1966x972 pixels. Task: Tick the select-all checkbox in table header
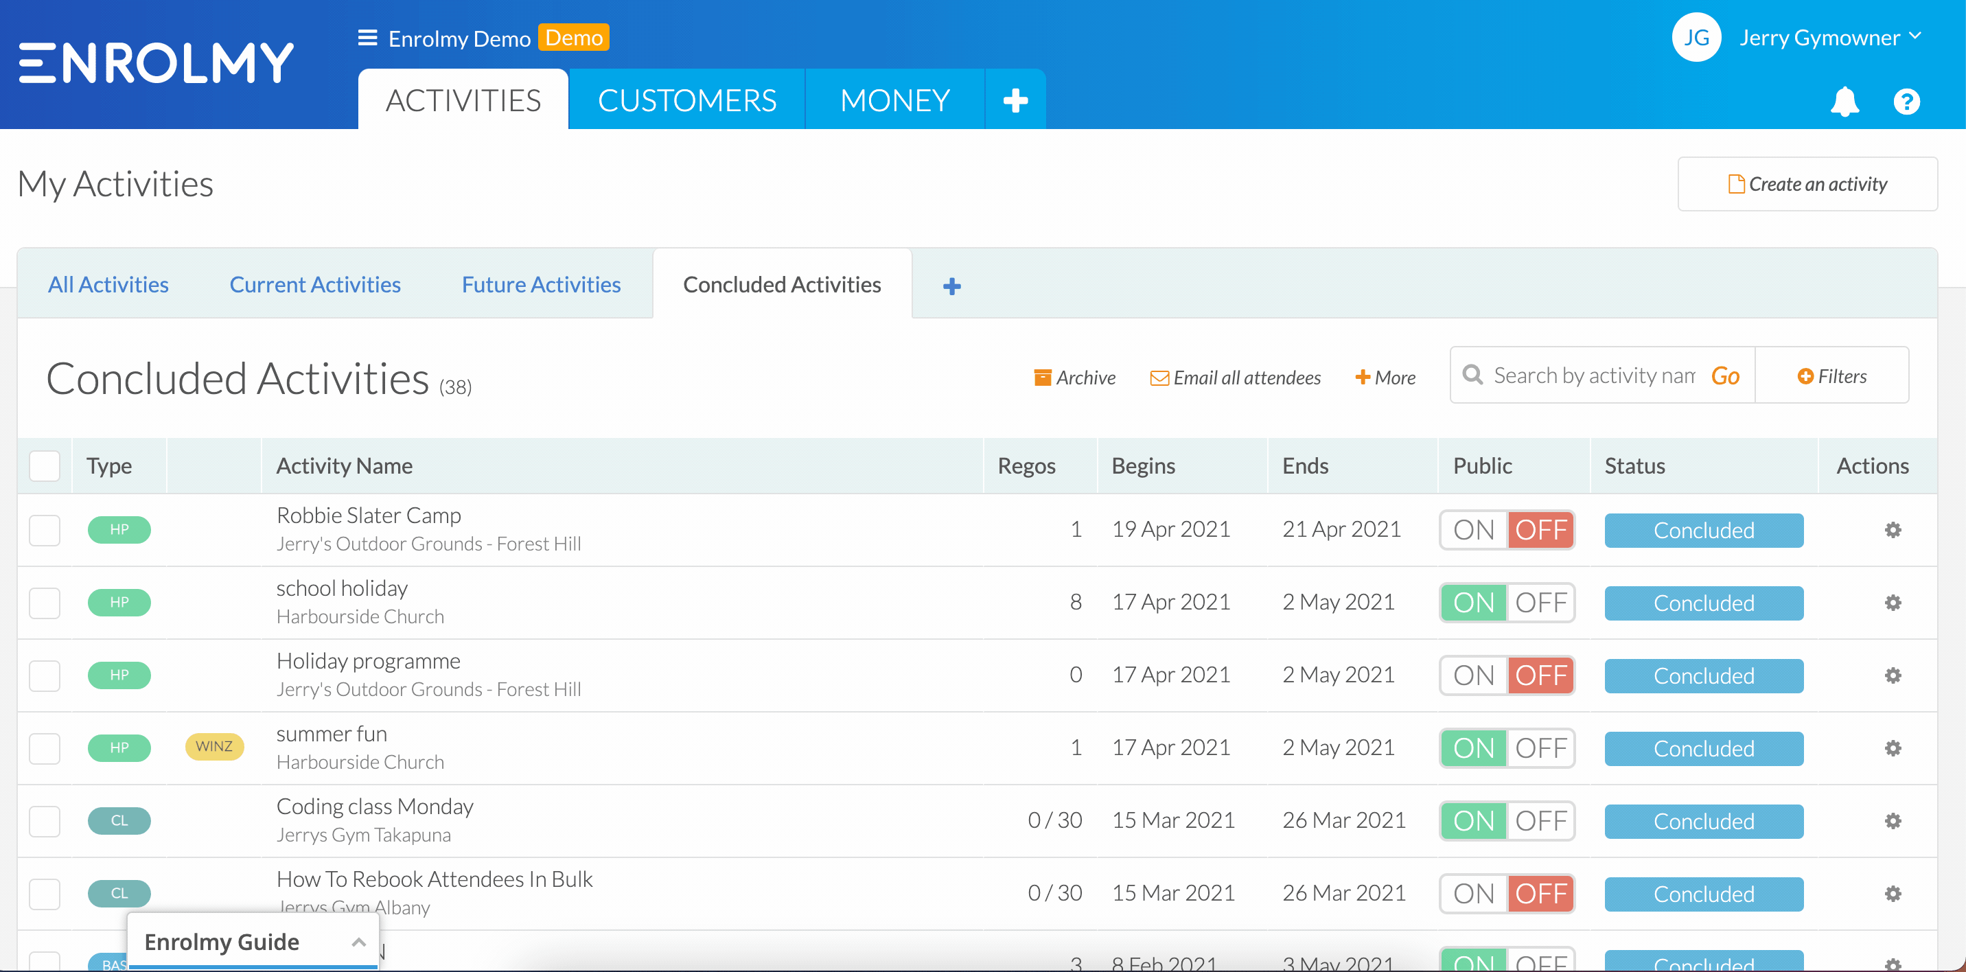coord(44,465)
